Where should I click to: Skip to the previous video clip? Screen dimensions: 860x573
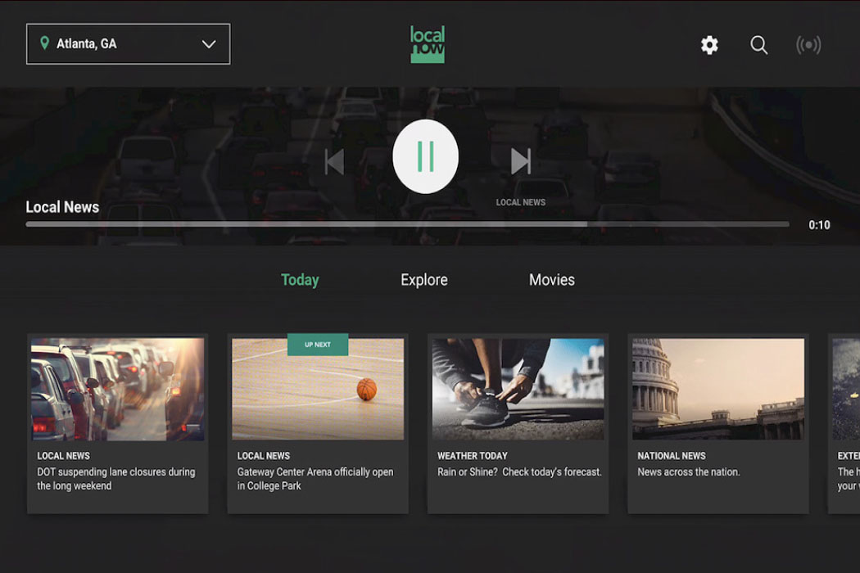click(334, 161)
